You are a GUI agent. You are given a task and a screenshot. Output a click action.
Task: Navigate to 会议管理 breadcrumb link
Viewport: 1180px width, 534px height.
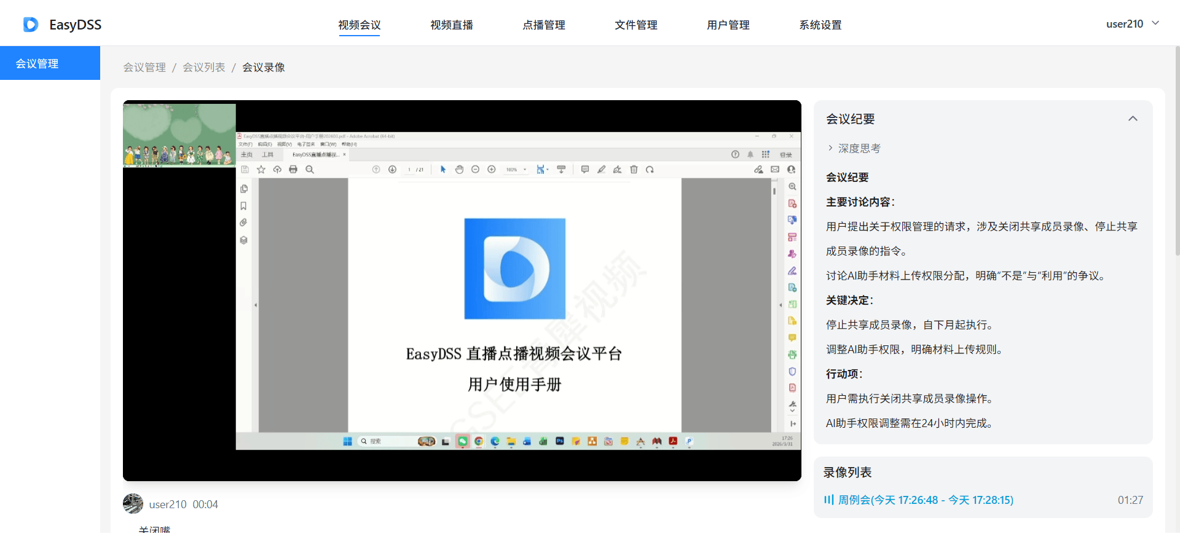[144, 68]
